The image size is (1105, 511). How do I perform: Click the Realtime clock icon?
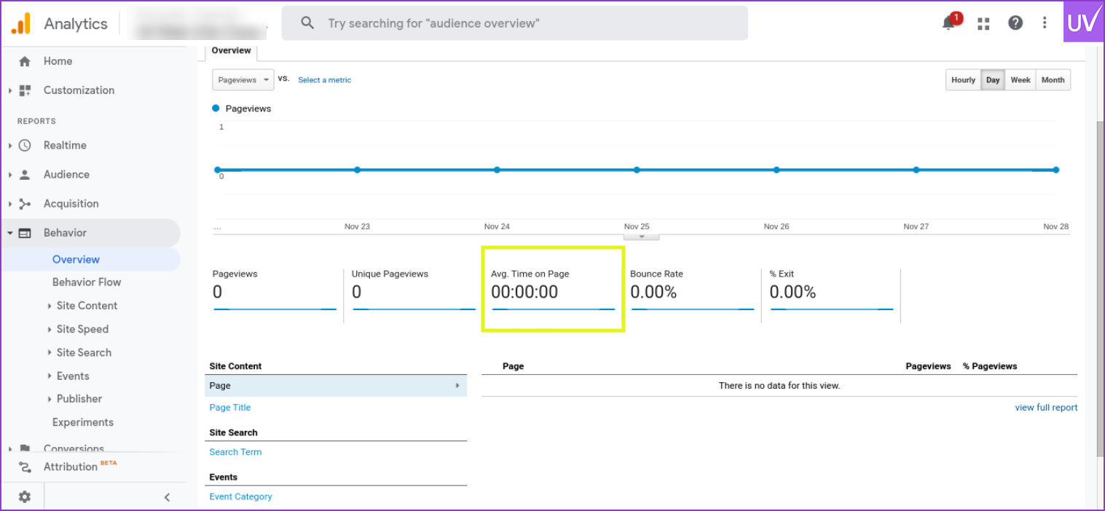tap(25, 146)
